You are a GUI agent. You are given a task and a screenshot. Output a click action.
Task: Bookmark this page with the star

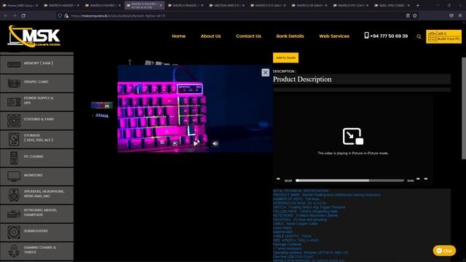[x=414, y=15]
